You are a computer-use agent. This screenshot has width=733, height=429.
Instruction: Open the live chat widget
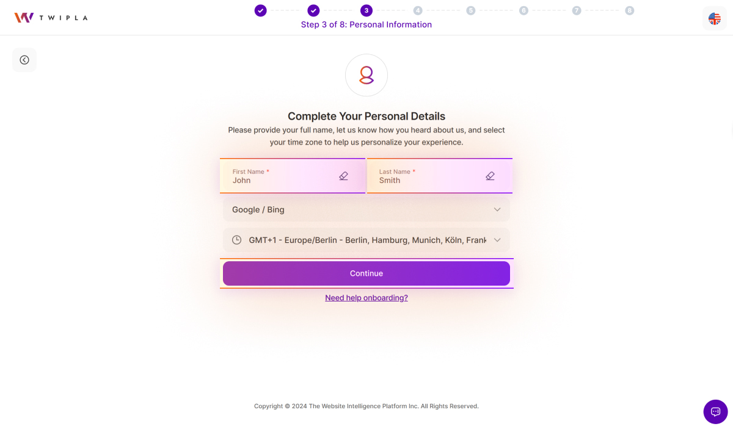[x=715, y=411]
